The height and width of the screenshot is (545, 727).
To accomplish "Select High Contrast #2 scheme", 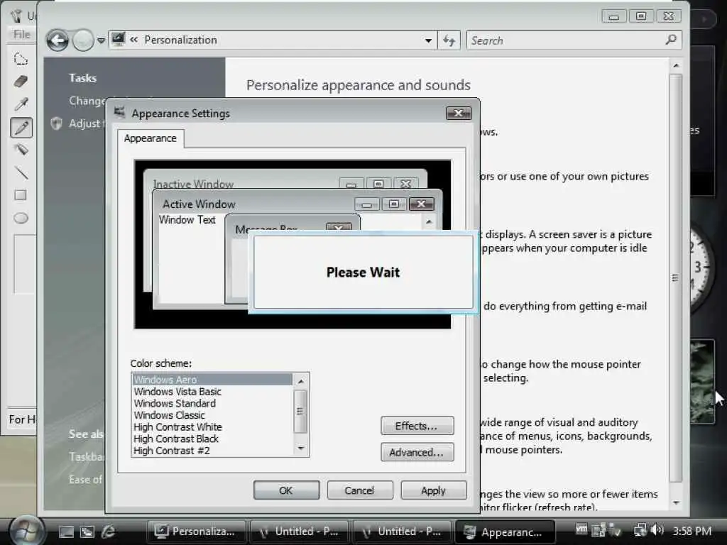I will (212, 451).
